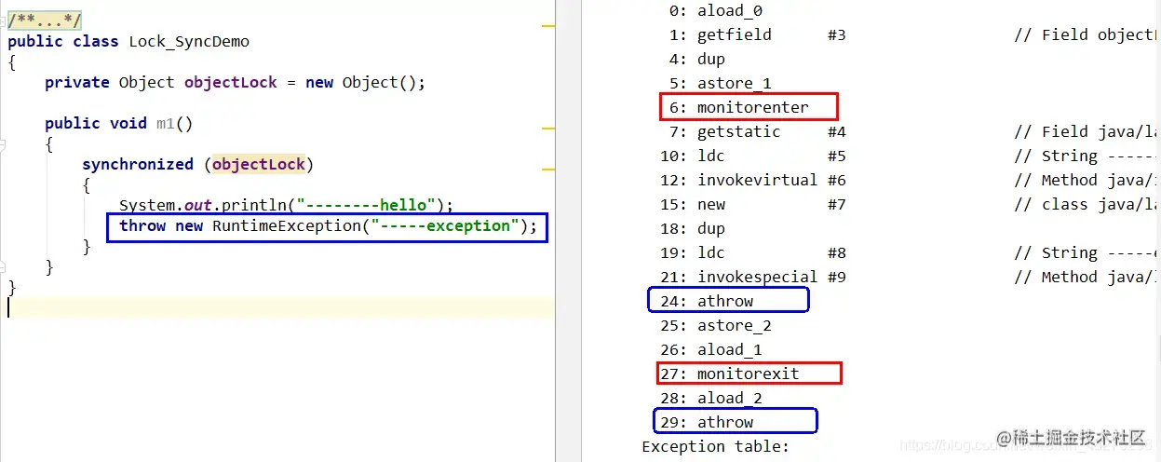Click bytecode line '19: ldc #8'

[x=753, y=252]
